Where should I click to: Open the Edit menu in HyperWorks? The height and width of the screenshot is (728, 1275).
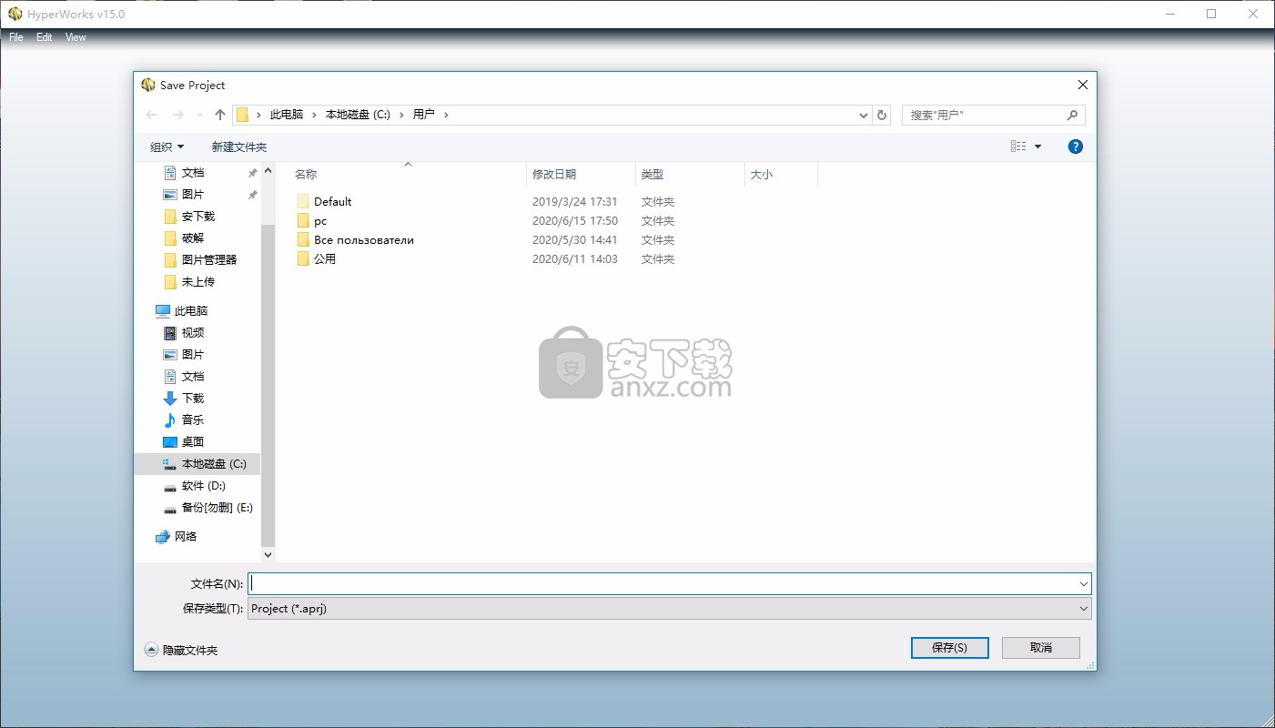pyautogui.click(x=45, y=37)
